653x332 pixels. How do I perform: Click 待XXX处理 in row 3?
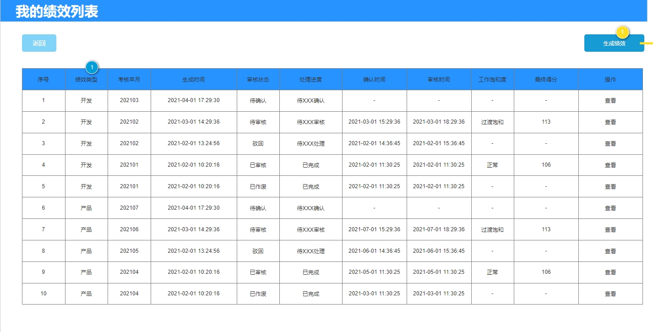311,144
